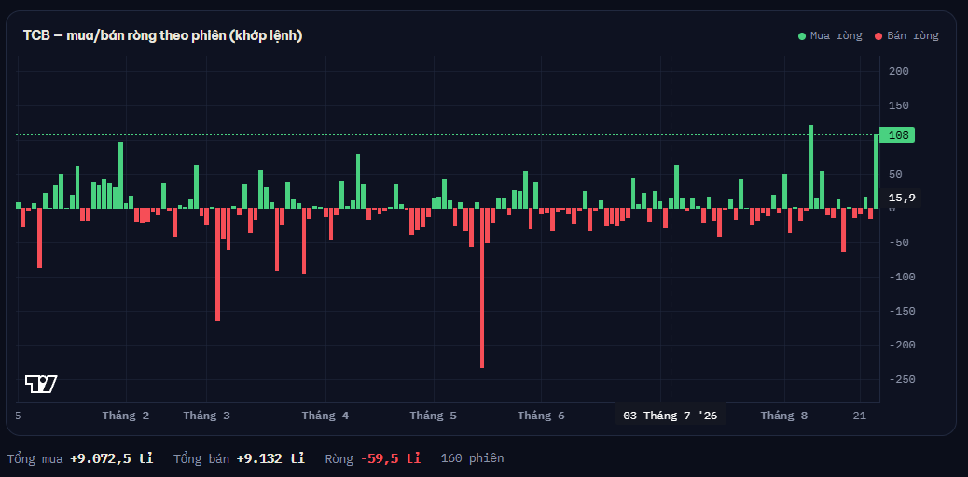Click the 160 phiên session count
Image resolution: width=968 pixels, height=477 pixels.
coord(472,457)
